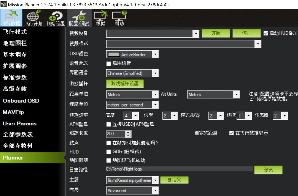Viewport: 298px width, 196px height.
Task: Open the 模拟 simulation view
Action: pyautogui.click(x=100, y=18)
